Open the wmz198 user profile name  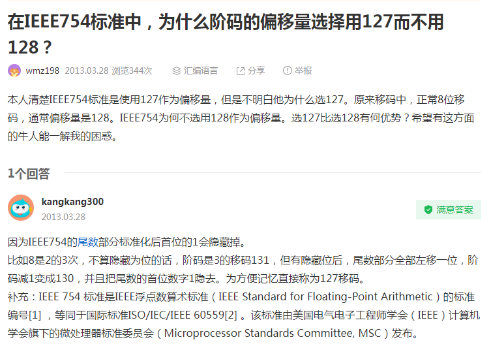(x=42, y=71)
